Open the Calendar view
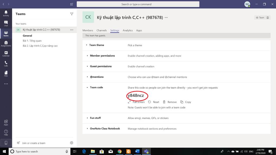The width and height of the screenshot is (276, 155). pyautogui.click(x=6, y=54)
